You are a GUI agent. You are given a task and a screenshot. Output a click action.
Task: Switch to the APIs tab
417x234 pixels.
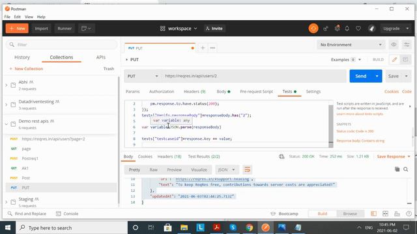point(101,57)
